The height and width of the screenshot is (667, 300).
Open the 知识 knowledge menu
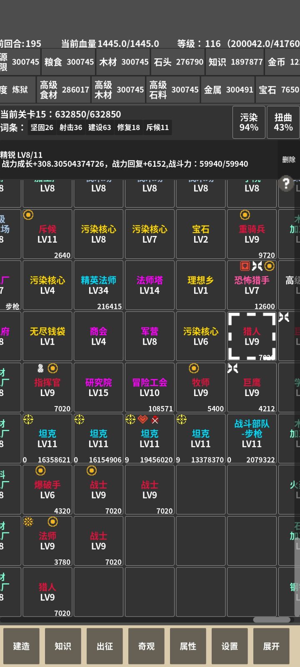pyautogui.click(x=63, y=646)
